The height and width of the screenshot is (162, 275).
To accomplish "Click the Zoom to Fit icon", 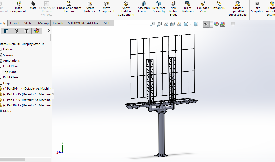I will (153, 24).
